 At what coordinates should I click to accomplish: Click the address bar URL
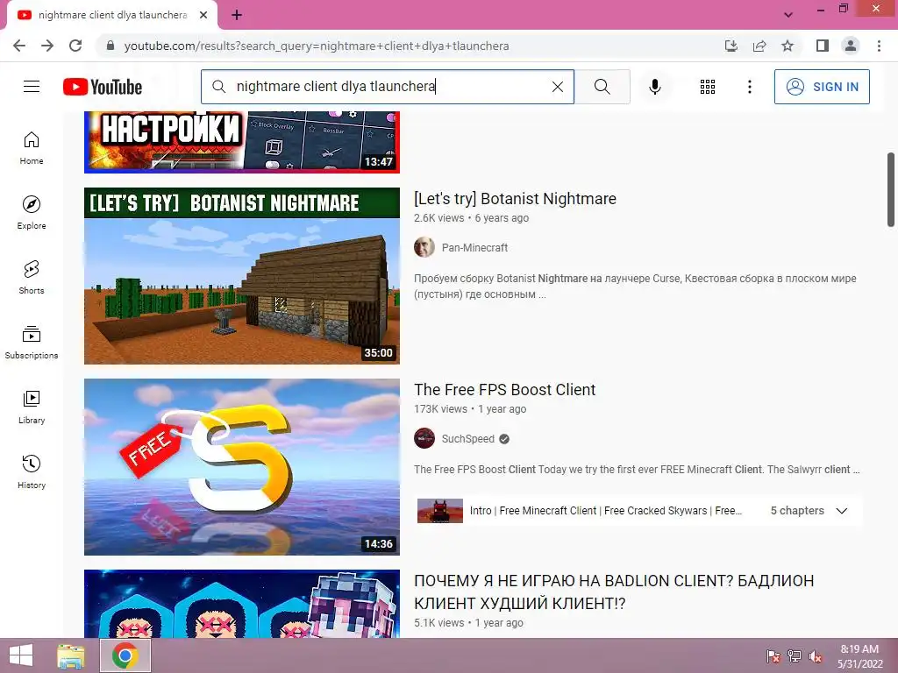(317, 46)
